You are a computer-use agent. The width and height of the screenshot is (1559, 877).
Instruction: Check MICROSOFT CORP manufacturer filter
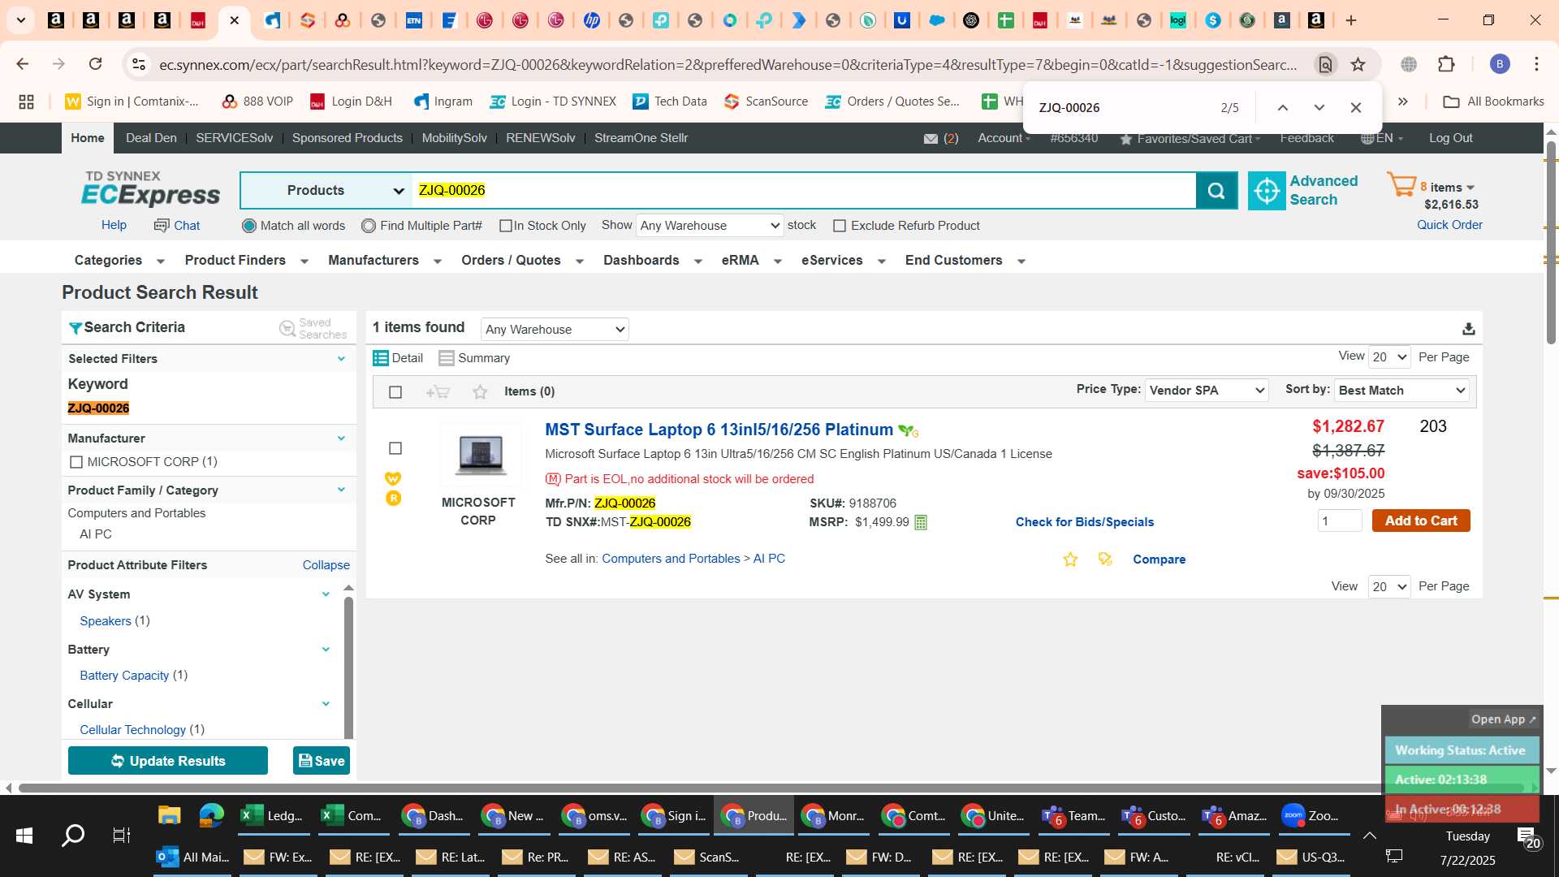(76, 462)
